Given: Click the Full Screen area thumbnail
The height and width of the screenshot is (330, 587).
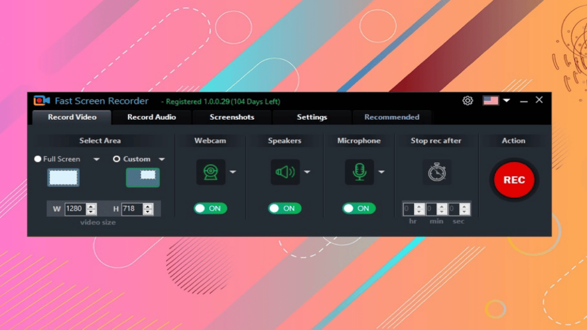Looking at the screenshot, I should pyautogui.click(x=63, y=177).
